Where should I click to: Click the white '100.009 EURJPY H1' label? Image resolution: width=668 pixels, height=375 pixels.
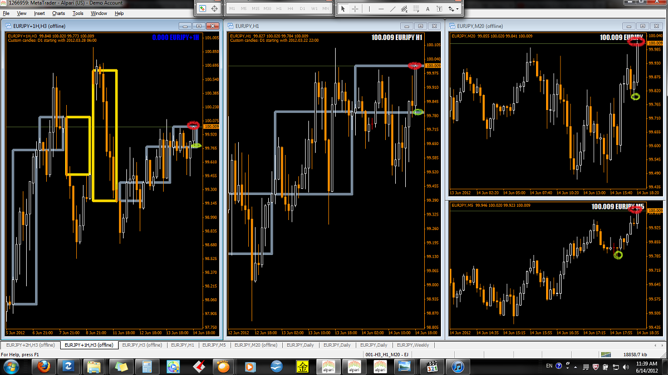pos(398,38)
